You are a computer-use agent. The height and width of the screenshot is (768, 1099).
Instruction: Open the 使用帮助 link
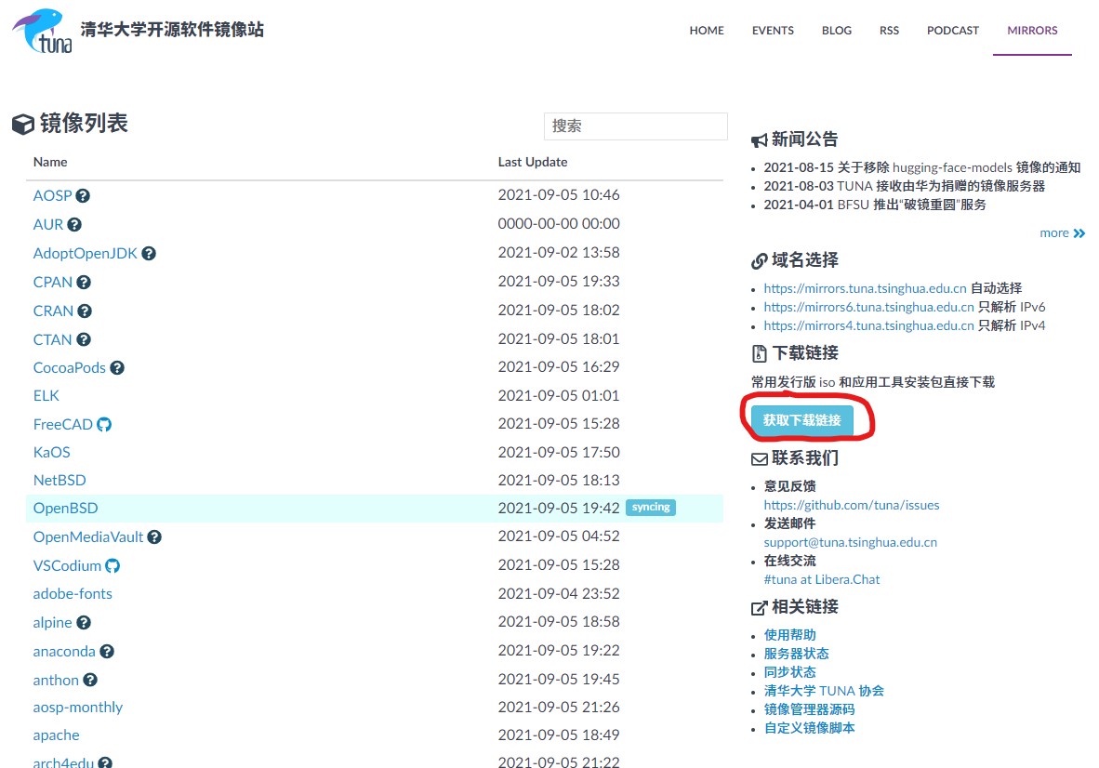[x=790, y=635]
